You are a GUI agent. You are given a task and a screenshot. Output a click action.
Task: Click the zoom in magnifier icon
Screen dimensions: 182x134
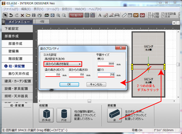[58, 15]
